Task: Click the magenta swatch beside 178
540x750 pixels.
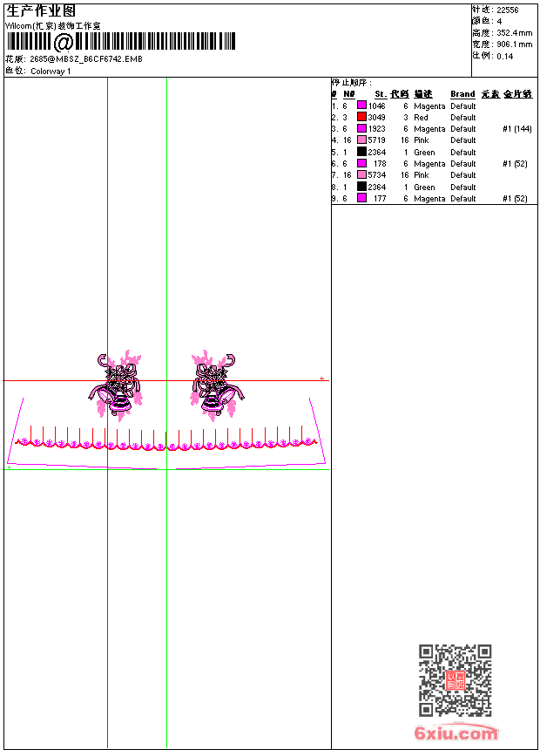Action: pos(361,163)
